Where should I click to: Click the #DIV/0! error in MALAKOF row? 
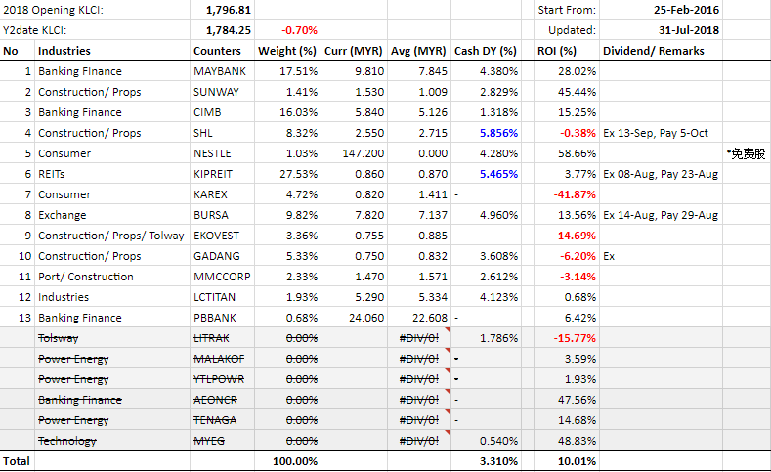click(418, 359)
